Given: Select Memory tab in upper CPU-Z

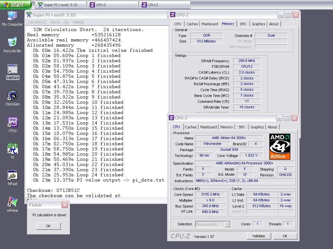Looking at the screenshot, I should tap(228, 24).
